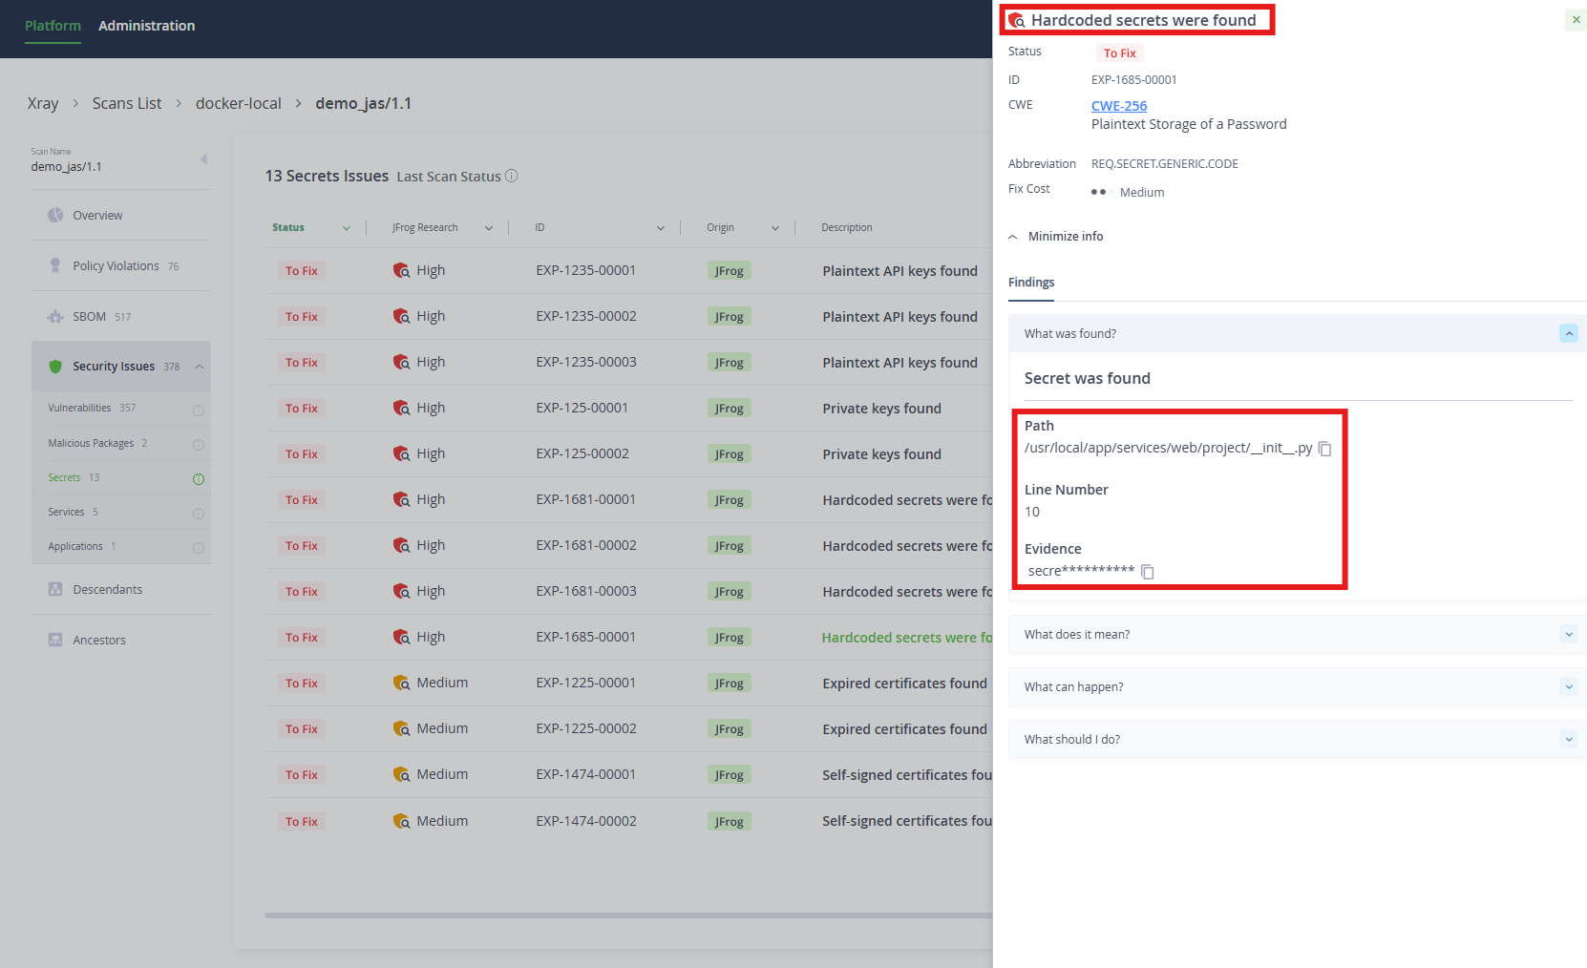Switch to the Platform tab
The width and height of the screenshot is (1587, 968).
coord(53,26)
